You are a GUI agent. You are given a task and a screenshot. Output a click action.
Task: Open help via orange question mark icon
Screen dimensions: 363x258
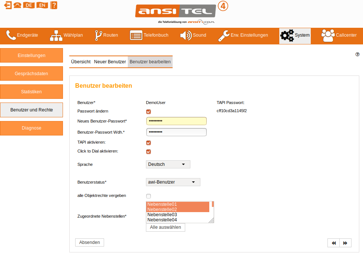point(54,5)
